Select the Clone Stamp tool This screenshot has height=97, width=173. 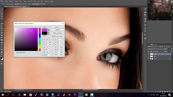click(x=2, y=28)
